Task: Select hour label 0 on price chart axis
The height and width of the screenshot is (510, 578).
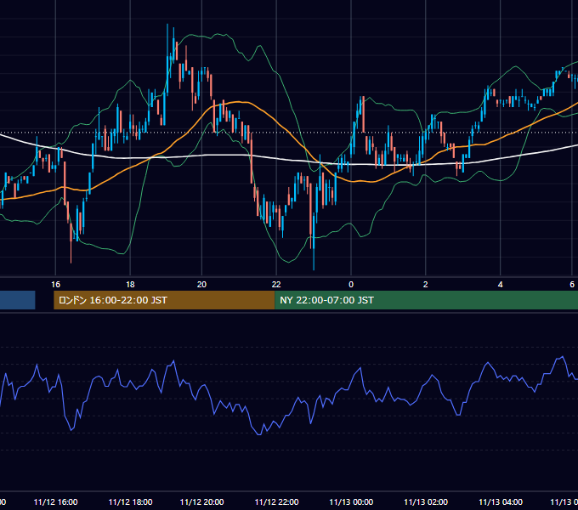Action: click(x=351, y=285)
